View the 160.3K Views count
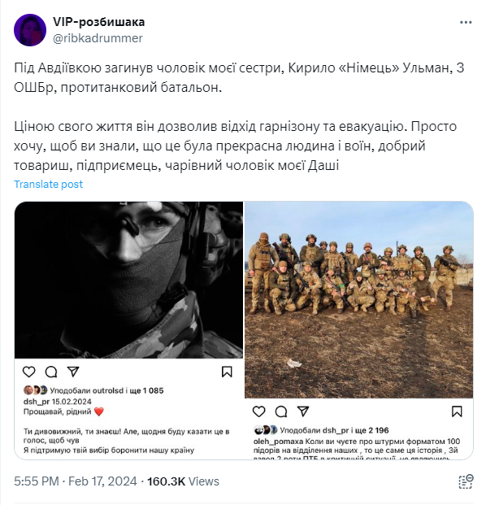 coord(183,481)
